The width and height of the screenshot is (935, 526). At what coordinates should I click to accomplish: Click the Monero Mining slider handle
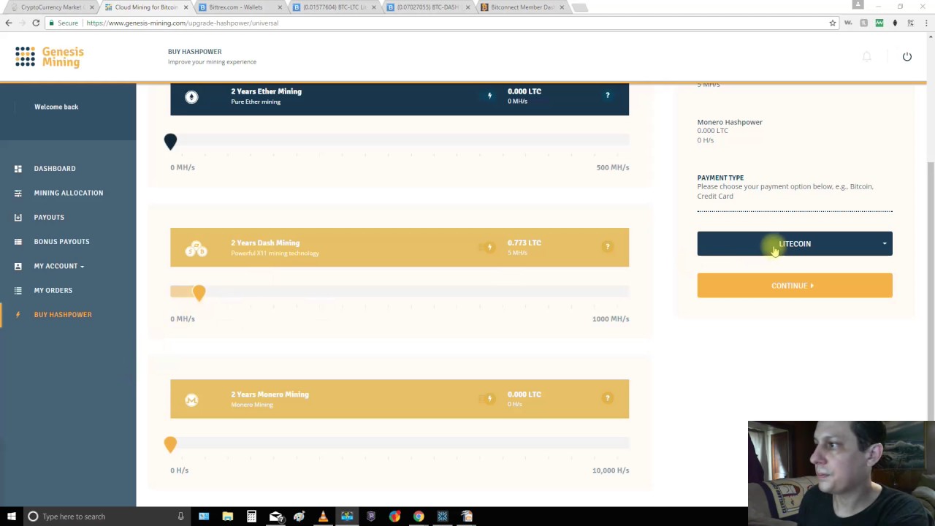[170, 443]
